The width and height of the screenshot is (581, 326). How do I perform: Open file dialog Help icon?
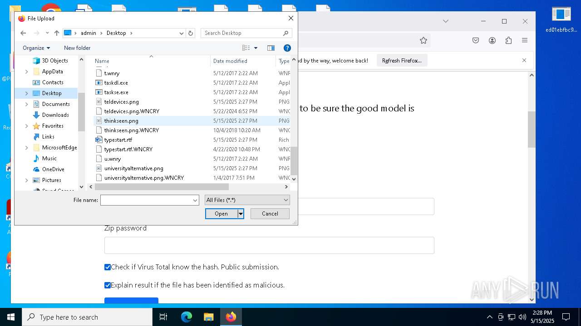(x=287, y=48)
